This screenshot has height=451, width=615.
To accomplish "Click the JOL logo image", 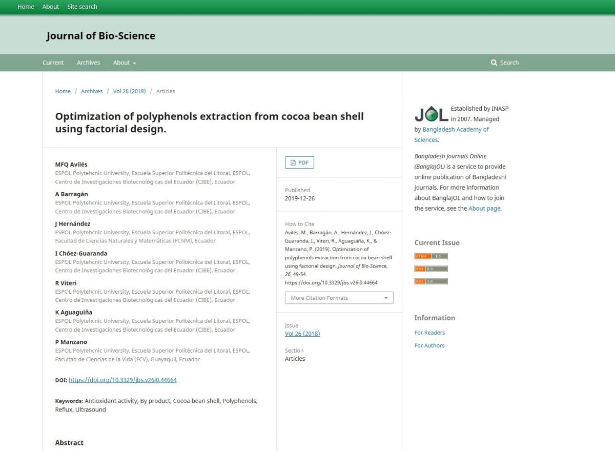I will point(431,114).
